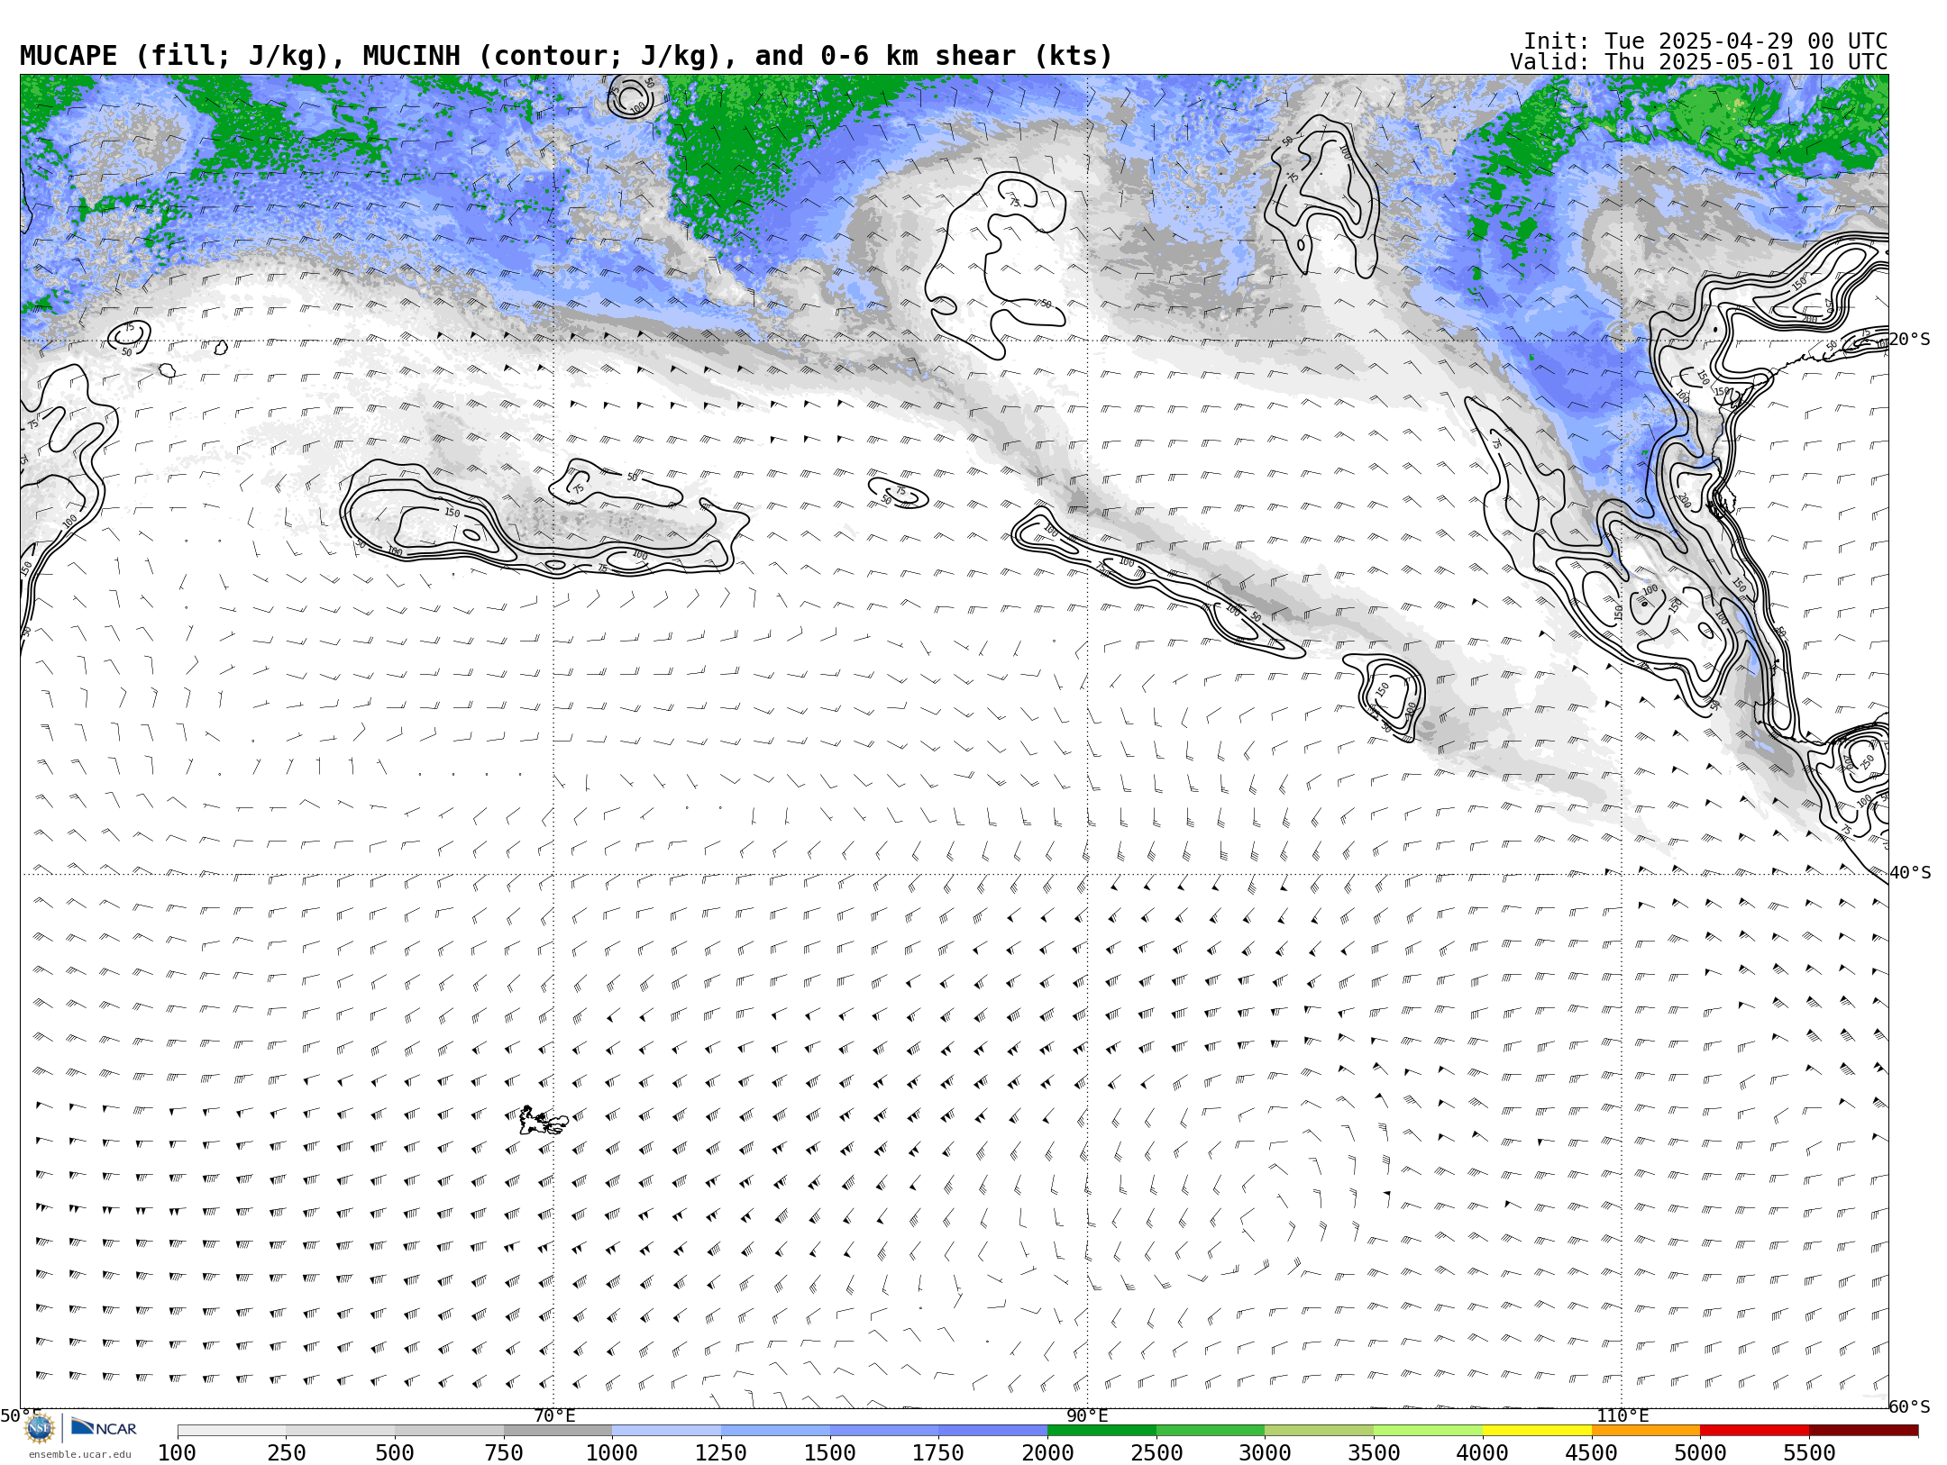Image resolution: width=1947 pixels, height=1465 pixels.
Task: Click the 'Init: Tue 2025-04-29 00 UTC' line
Action: click(x=1705, y=41)
